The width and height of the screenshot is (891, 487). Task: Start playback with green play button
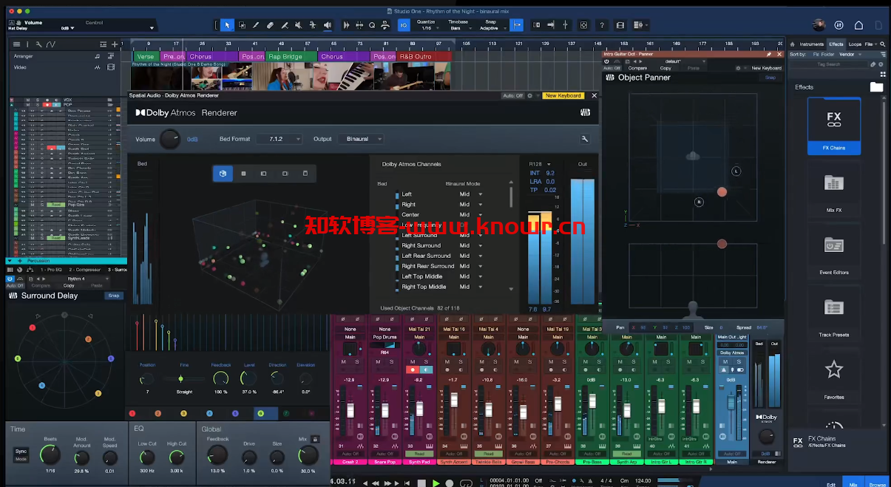coord(436,483)
